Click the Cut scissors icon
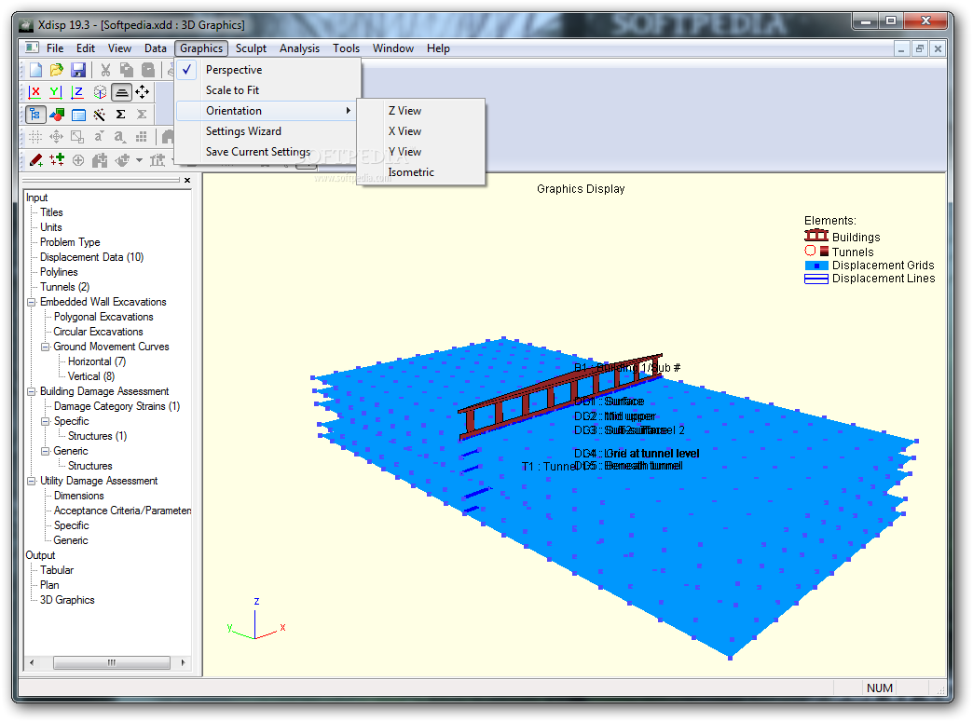This screenshot has height=722, width=973. coord(105,70)
